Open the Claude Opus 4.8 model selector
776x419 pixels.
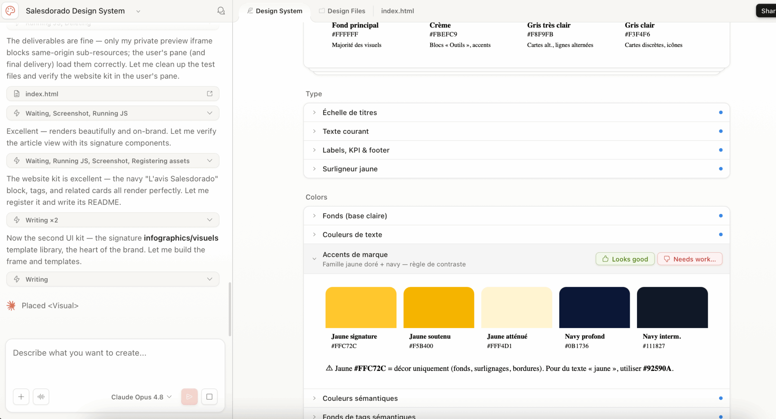coord(141,397)
